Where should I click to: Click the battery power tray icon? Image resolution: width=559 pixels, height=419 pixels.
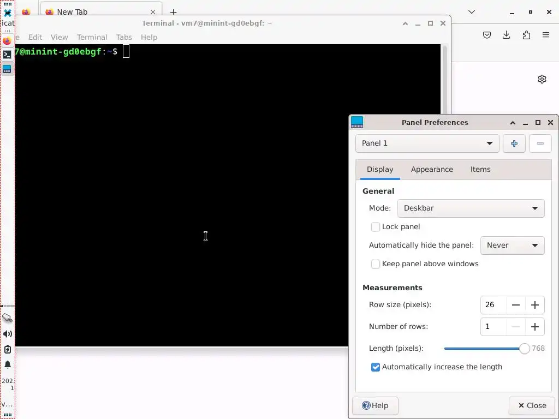click(8, 349)
